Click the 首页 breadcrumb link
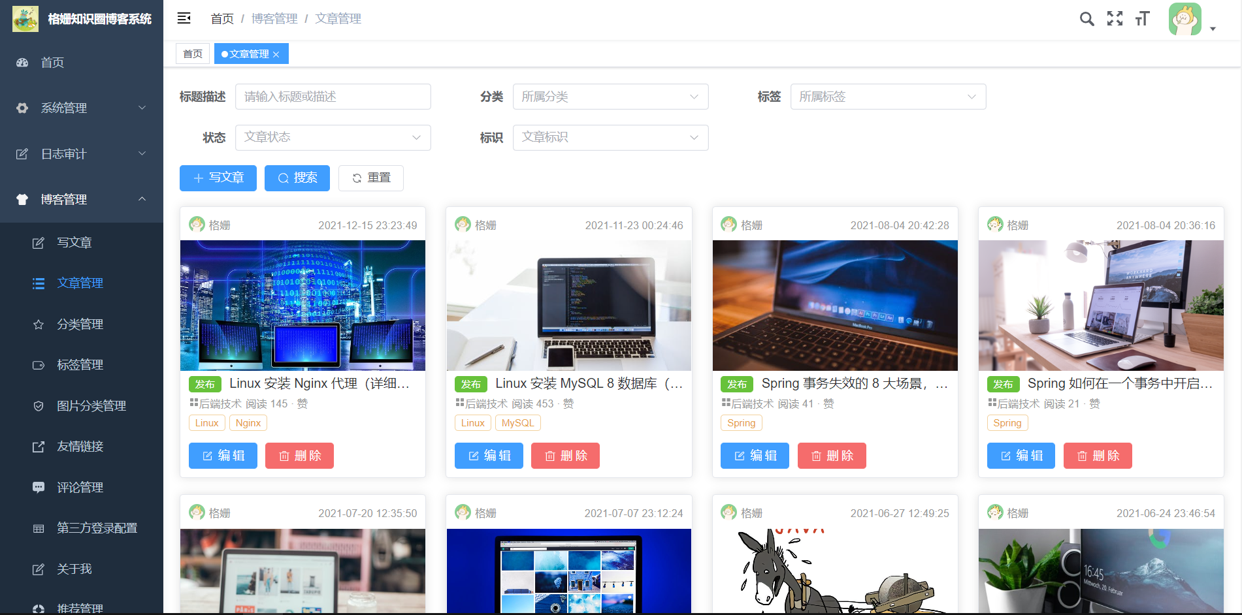The height and width of the screenshot is (615, 1242). pyautogui.click(x=222, y=19)
